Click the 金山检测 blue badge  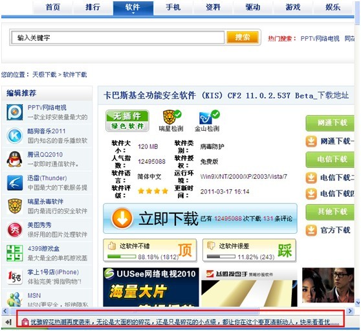(208, 117)
